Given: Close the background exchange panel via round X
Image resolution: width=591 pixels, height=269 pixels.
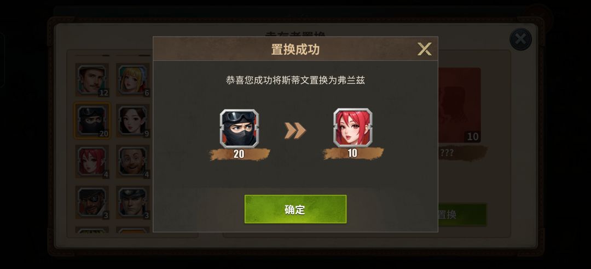Looking at the screenshot, I should click(520, 39).
